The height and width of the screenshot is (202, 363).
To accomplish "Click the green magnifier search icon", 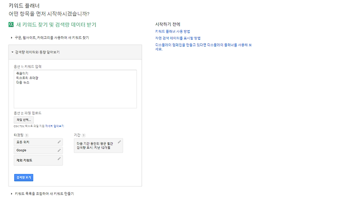I will [x=11, y=25].
